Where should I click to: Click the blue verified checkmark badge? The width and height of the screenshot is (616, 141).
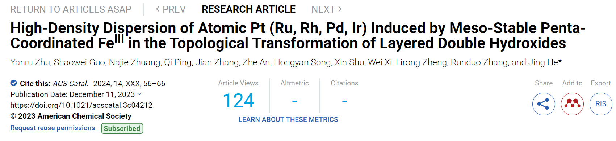pos(14,83)
